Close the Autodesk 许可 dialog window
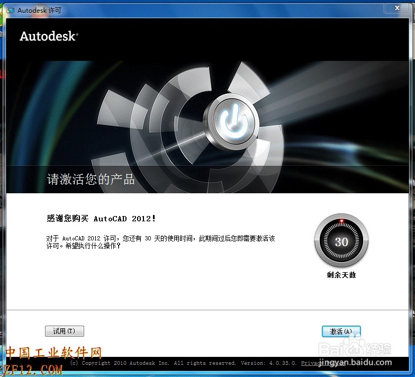This screenshot has width=415, height=377. point(397,8)
